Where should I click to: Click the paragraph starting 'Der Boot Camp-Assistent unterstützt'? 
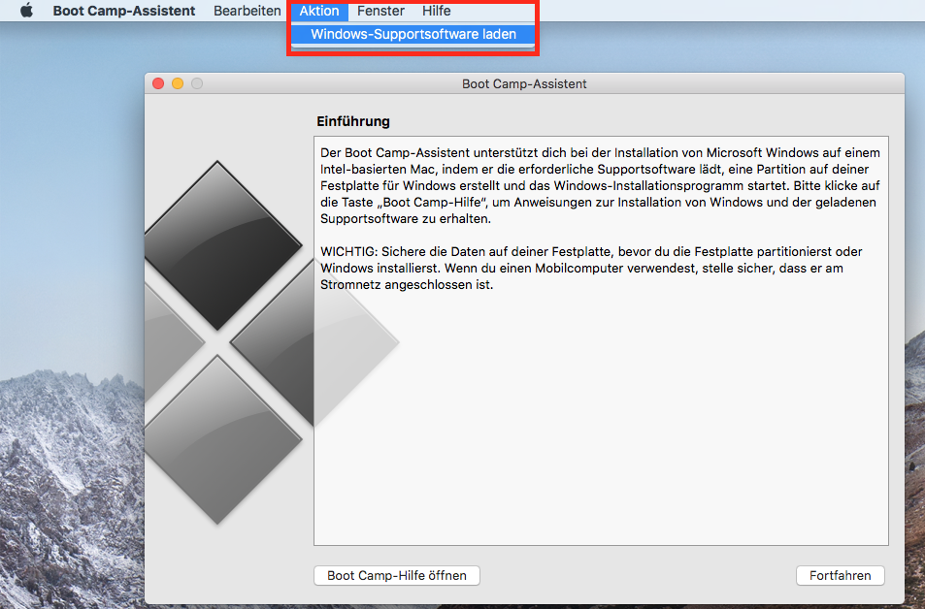pyautogui.click(x=600, y=186)
